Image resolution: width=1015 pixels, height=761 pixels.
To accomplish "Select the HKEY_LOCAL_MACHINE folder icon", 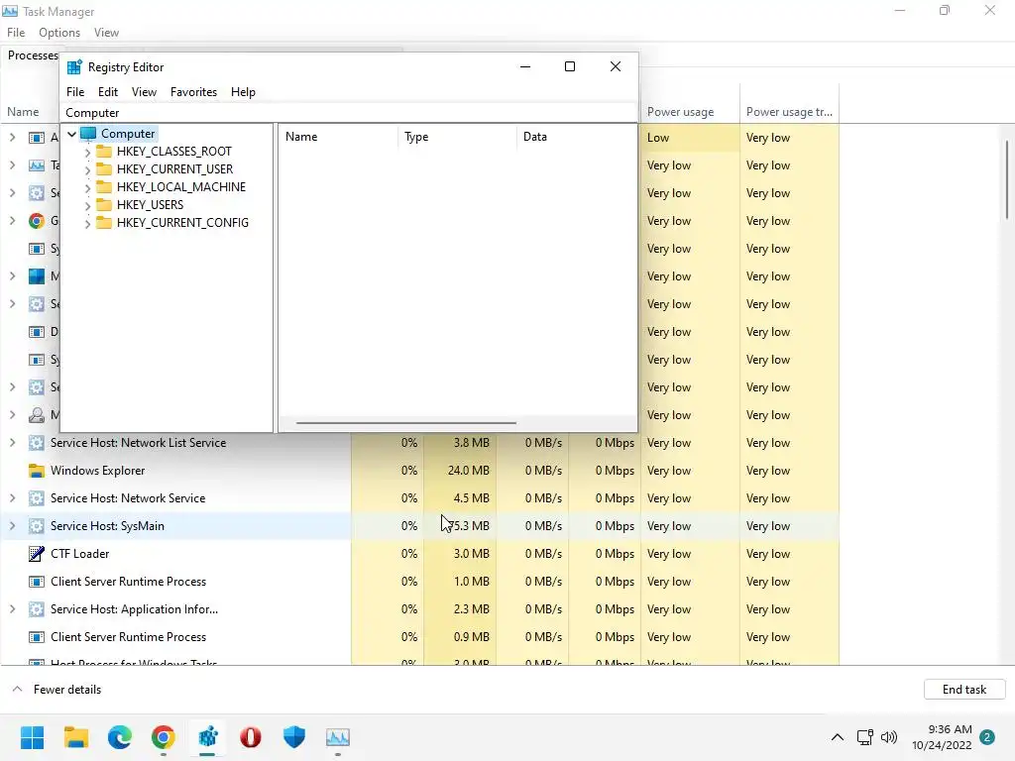I will pos(103,187).
